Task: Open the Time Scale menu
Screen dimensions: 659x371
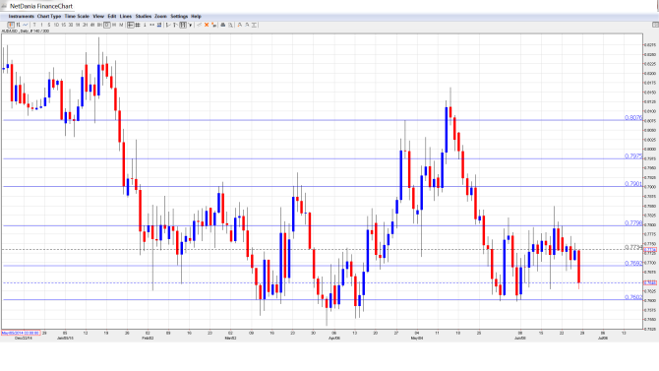Action: [77, 16]
